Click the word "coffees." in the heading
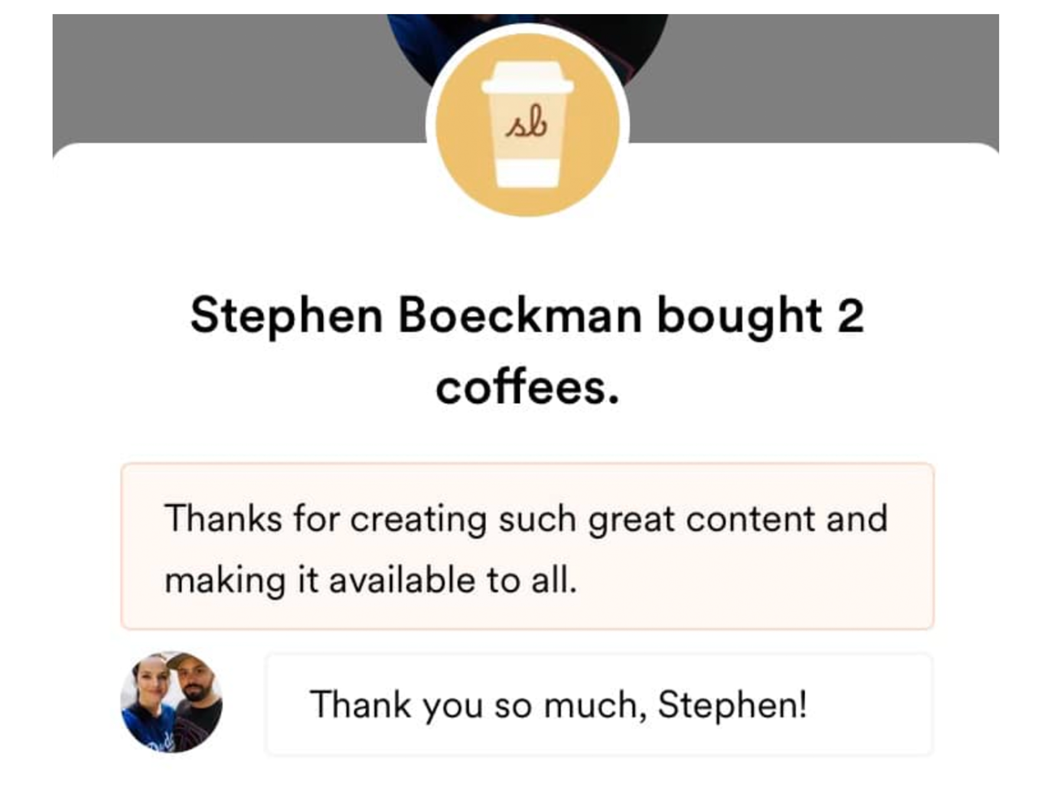Image resolution: width=1063 pixels, height=797 pixels. pos(527,388)
